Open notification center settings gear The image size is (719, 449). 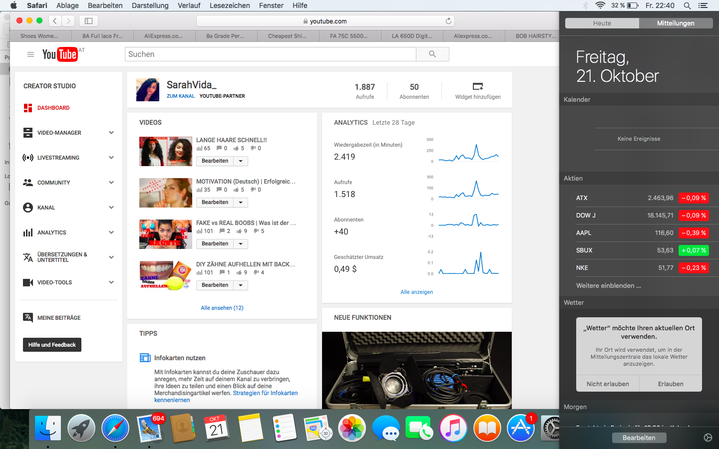point(708,438)
